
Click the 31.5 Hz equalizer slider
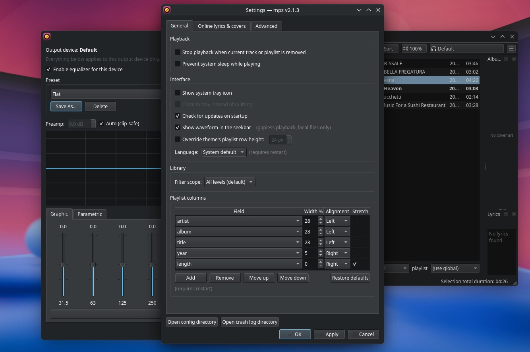point(63,264)
